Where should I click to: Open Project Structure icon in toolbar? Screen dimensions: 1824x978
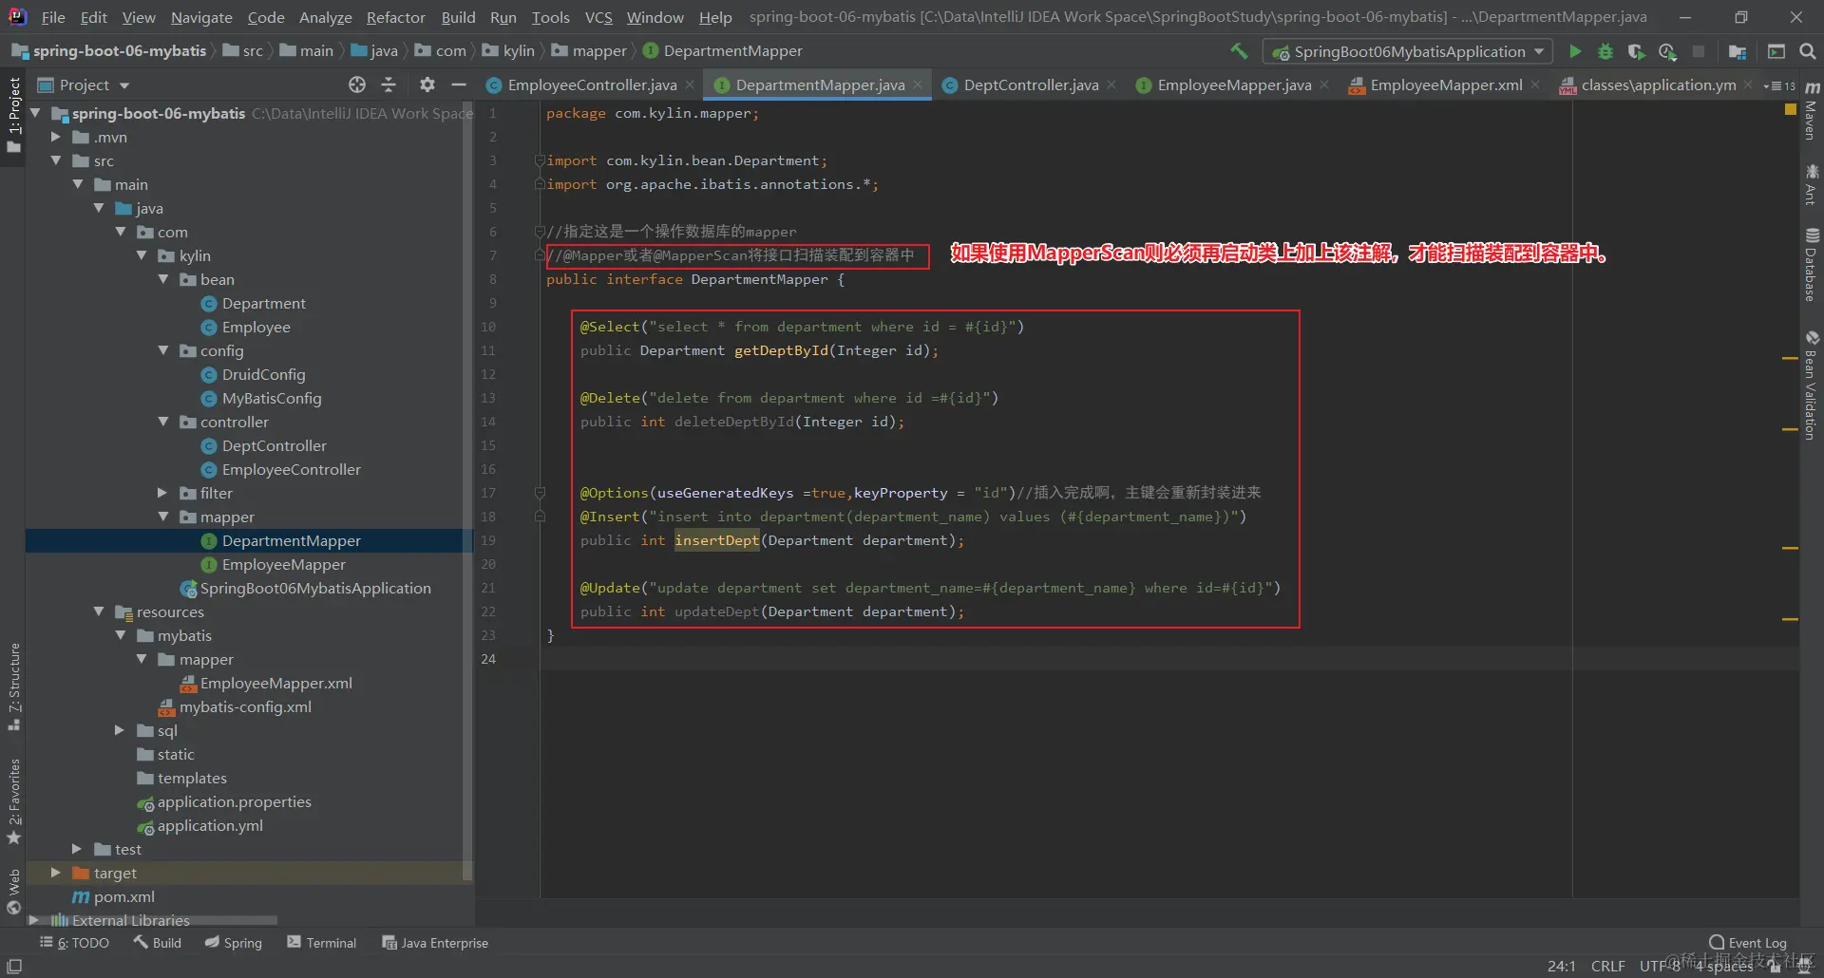1738,51
